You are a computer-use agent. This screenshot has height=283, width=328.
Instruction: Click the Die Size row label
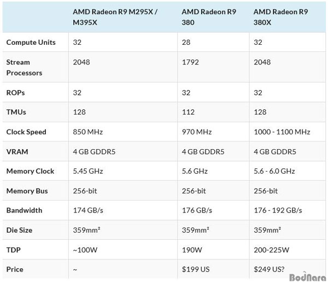[19, 230]
